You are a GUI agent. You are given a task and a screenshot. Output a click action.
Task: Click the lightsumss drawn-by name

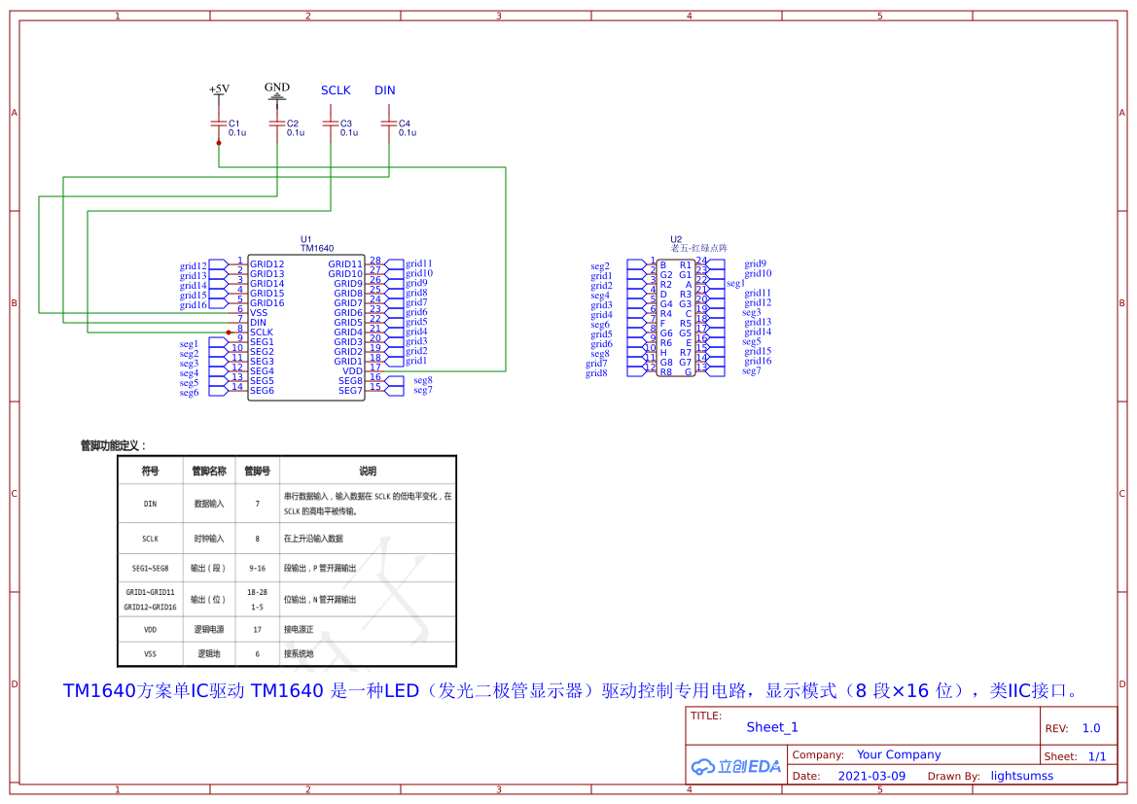(x=1021, y=776)
